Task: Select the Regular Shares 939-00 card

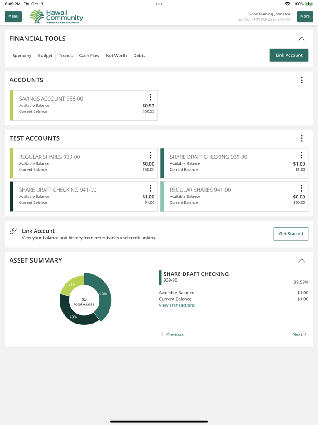Action: pyautogui.click(x=84, y=163)
